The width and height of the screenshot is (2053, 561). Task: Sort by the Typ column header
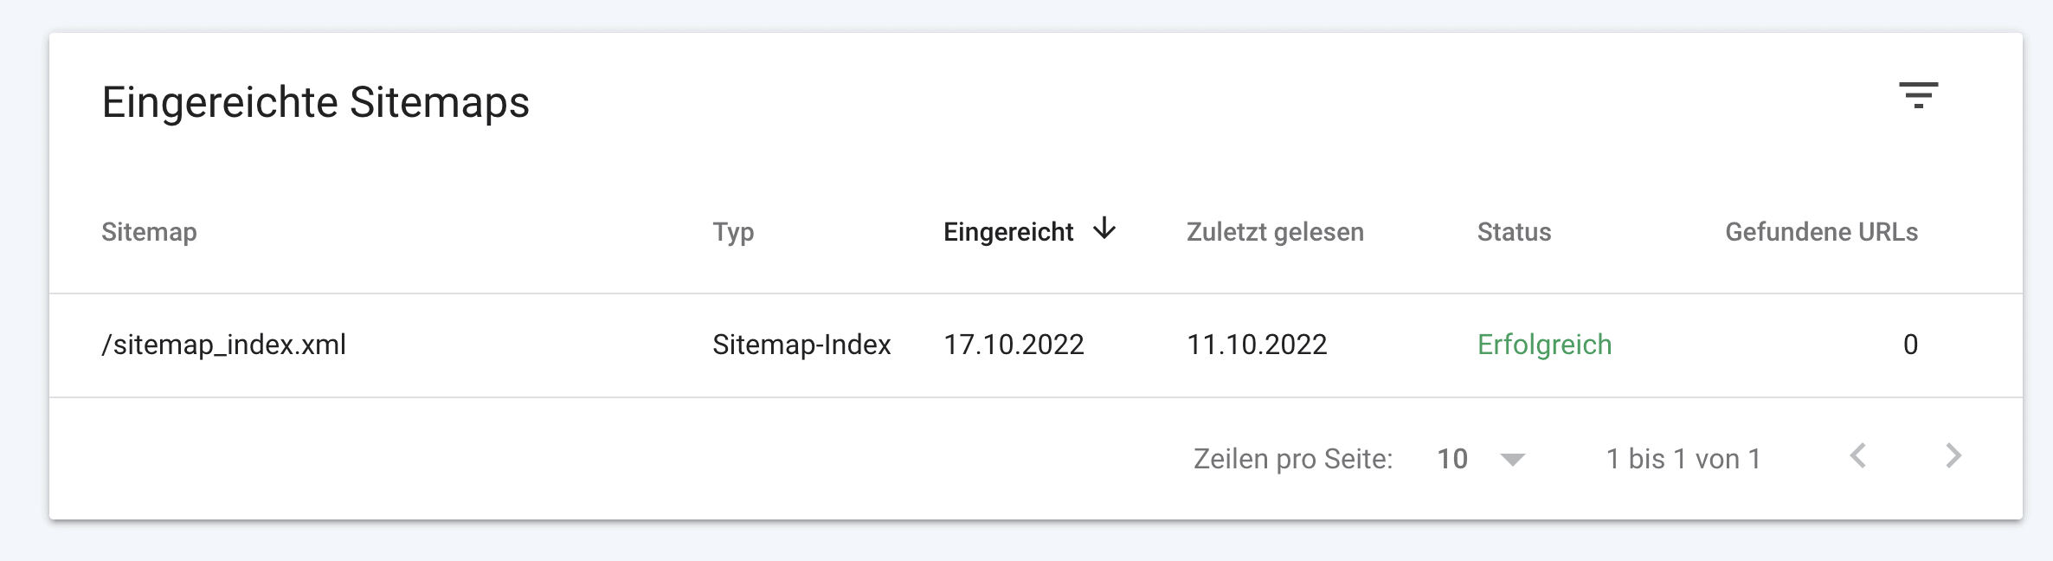click(x=734, y=231)
